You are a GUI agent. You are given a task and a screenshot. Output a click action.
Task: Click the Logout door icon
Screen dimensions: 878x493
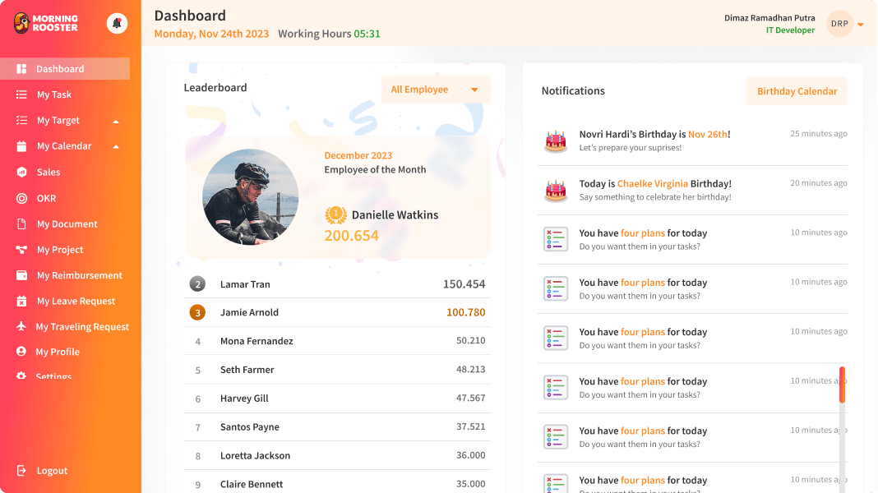tap(22, 471)
